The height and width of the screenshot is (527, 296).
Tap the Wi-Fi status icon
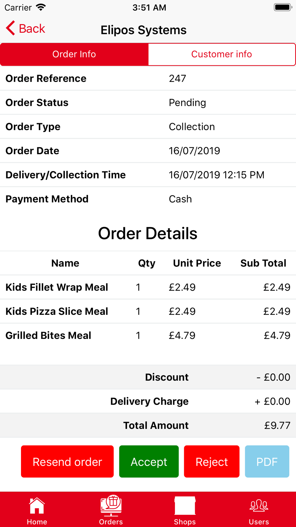click(41, 7)
